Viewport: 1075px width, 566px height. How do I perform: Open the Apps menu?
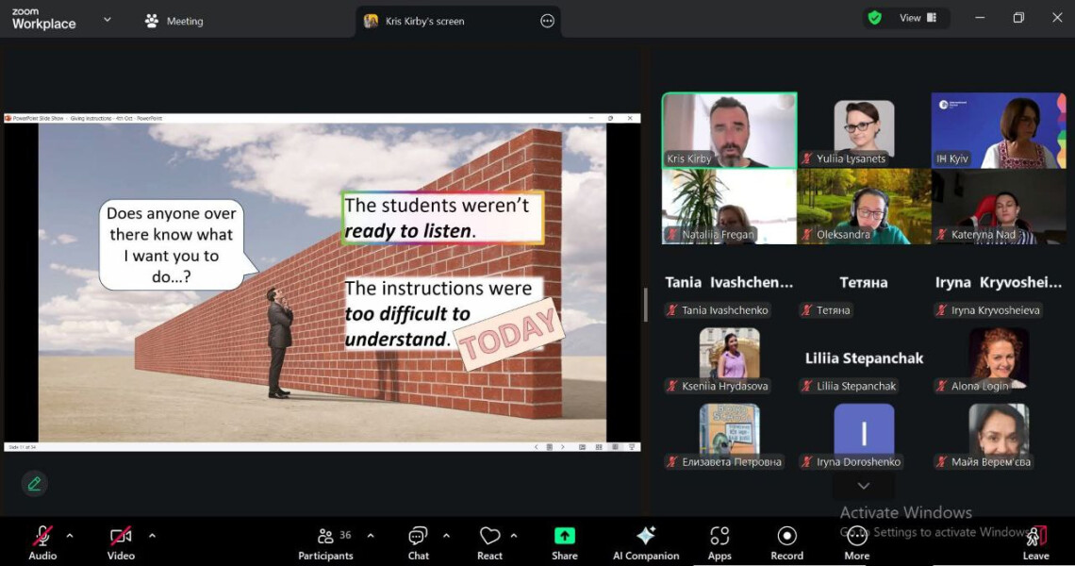(719, 542)
